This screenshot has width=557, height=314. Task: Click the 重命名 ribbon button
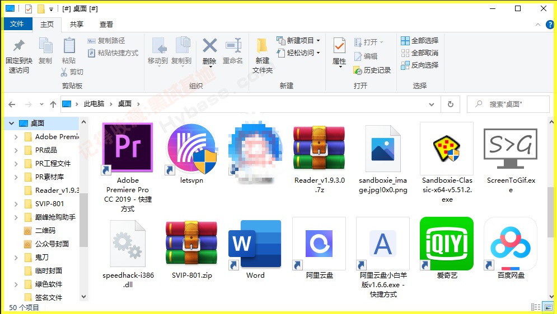[233, 51]
